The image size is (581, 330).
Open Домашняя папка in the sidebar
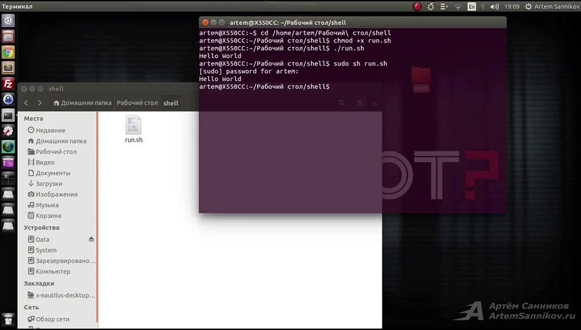(57, 141)
